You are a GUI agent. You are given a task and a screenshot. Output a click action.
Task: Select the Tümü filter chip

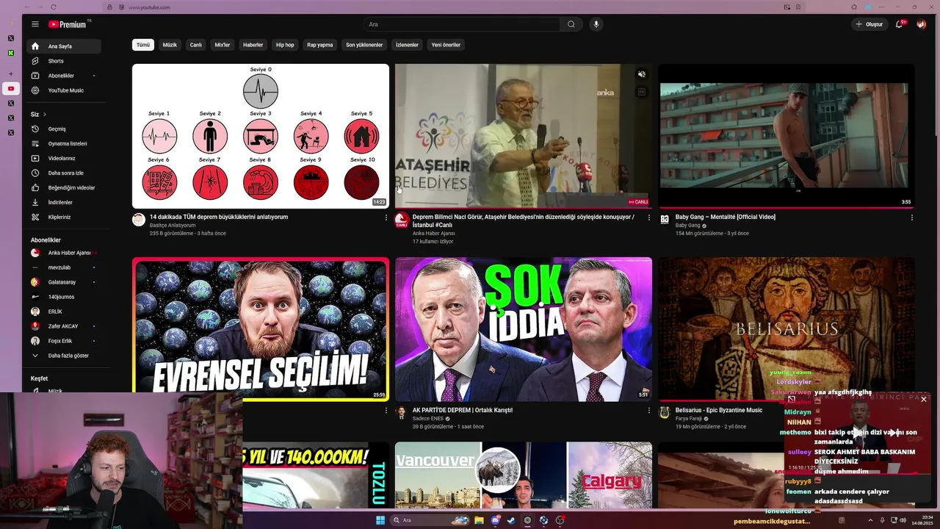click(143, 45)
